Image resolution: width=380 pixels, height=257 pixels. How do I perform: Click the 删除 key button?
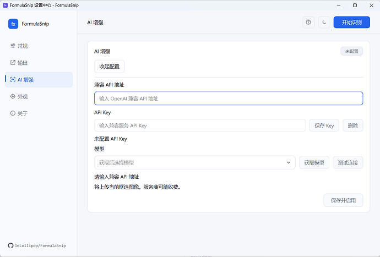point(352,125)
